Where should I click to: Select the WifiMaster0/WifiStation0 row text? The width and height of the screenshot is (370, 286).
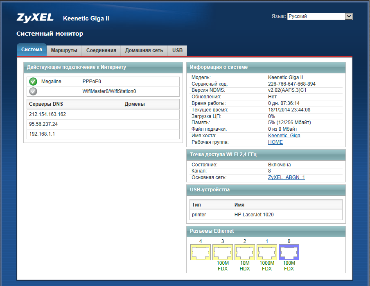[109, 91]
